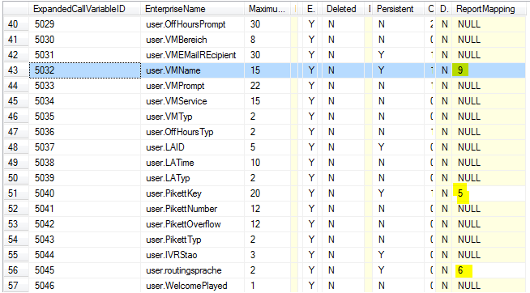Select row header 40
The height and width of the screenshot is (293, 530).
coord(16,24)
